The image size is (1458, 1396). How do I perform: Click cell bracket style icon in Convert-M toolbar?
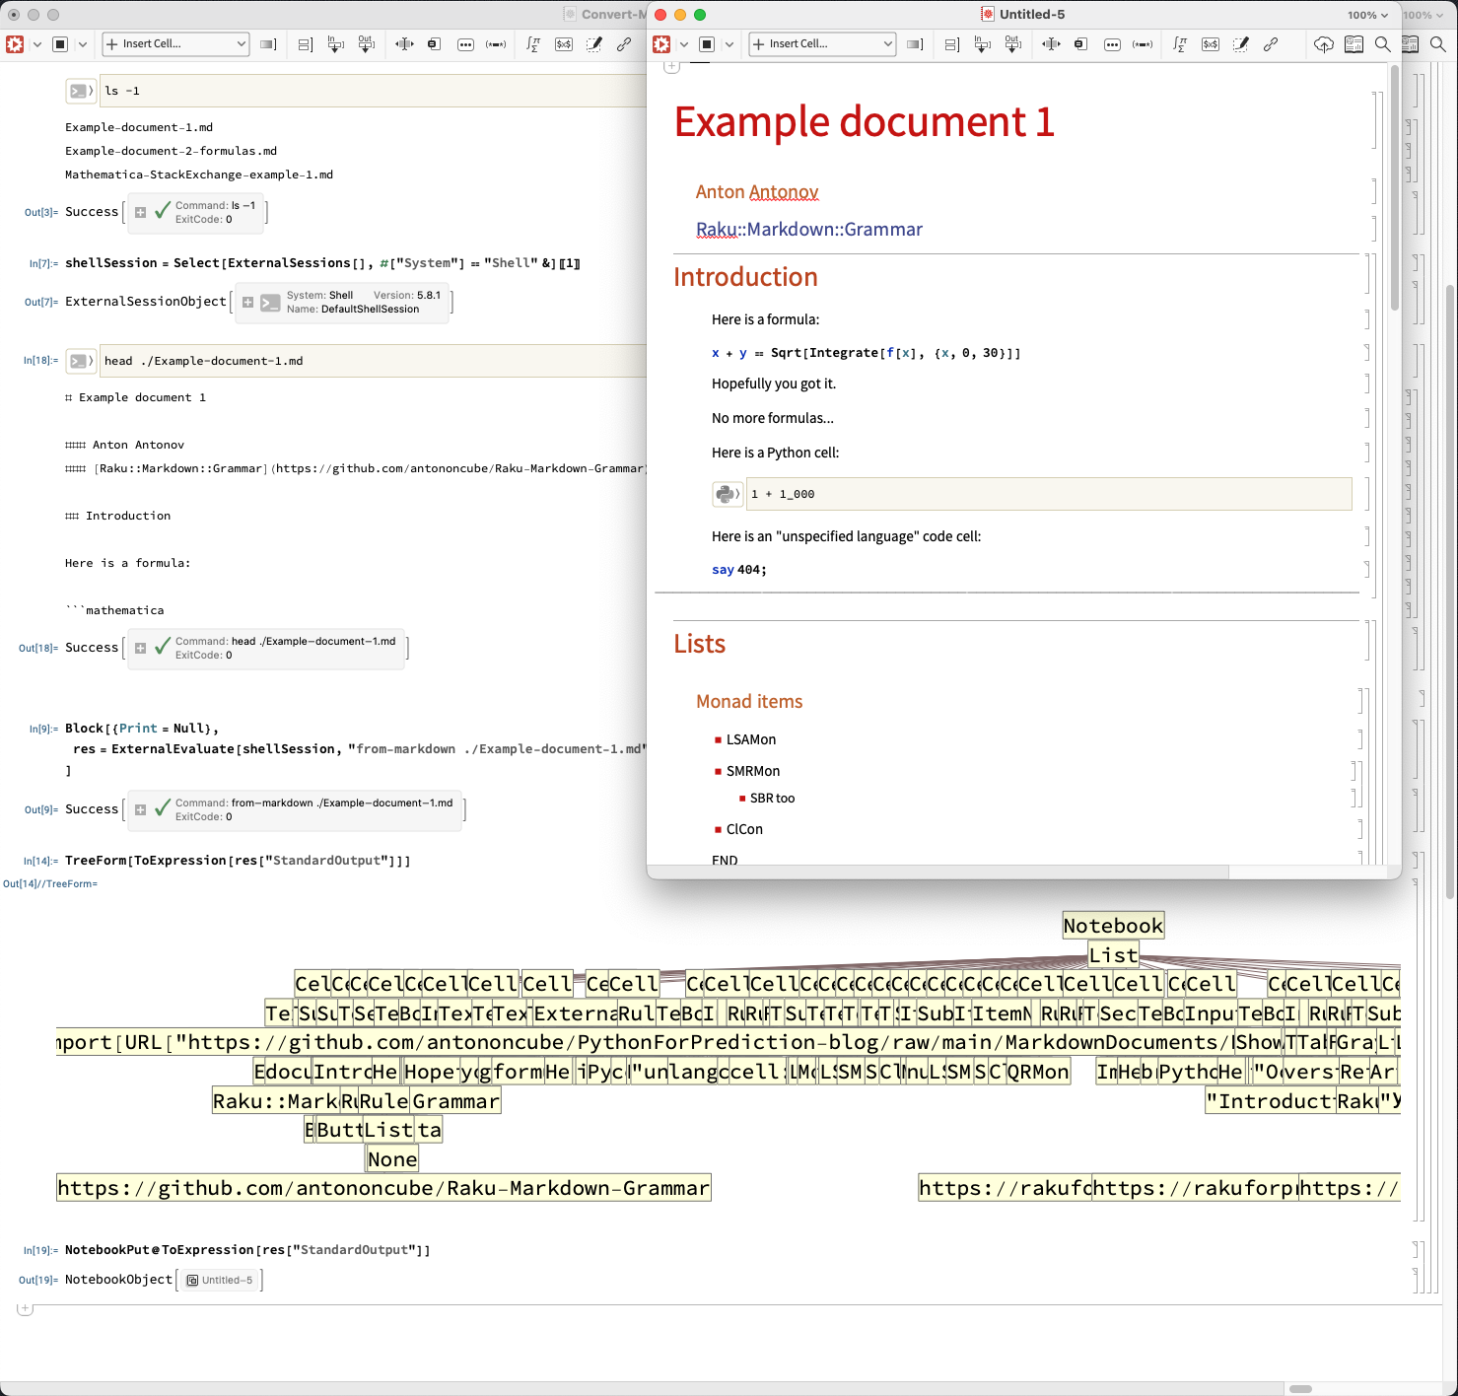pyautogui.click(x=268, y=44)
